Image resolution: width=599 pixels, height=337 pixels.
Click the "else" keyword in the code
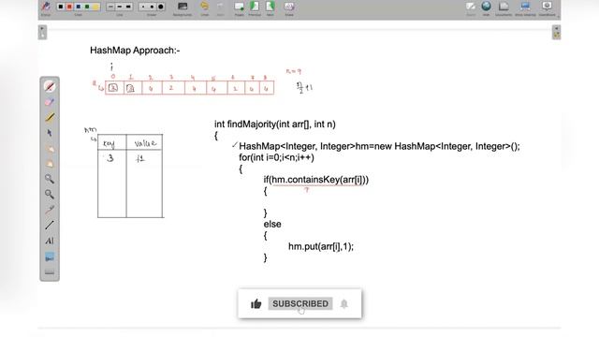pyautogui.click(x=272, y=225)
